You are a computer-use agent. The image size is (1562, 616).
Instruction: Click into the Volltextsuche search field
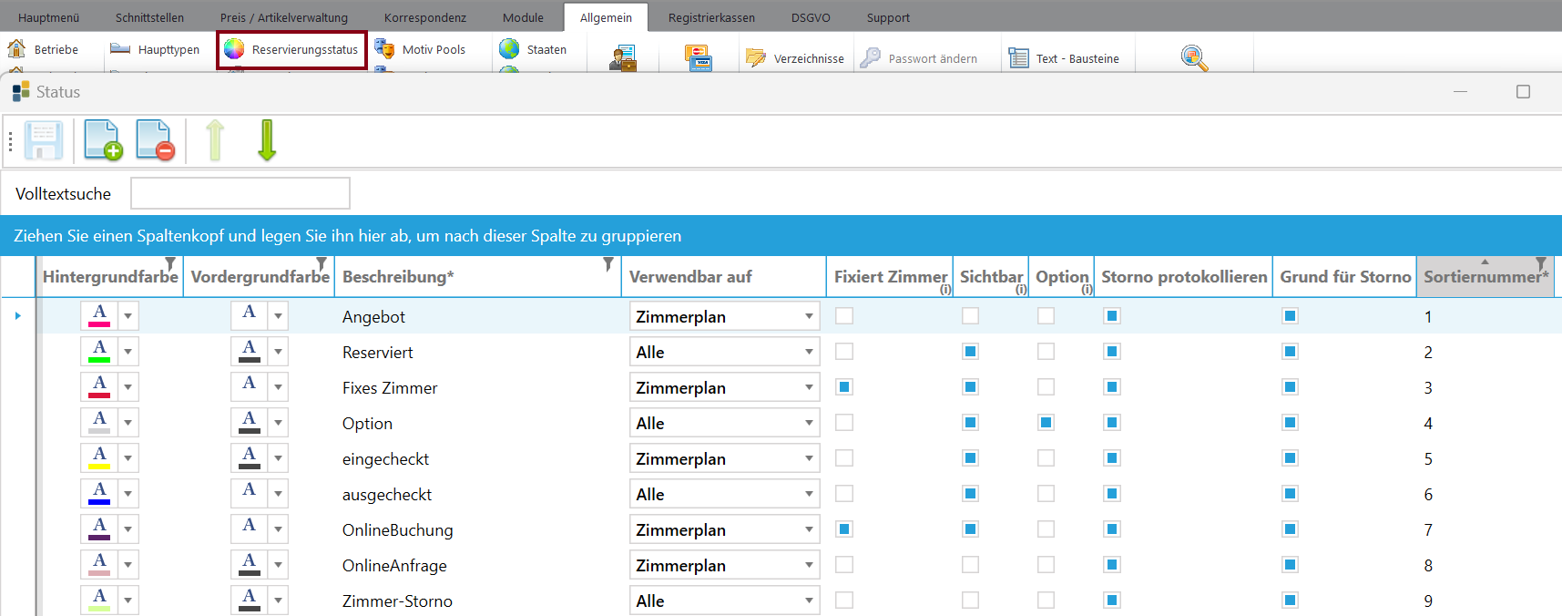[x=240, y=193]
